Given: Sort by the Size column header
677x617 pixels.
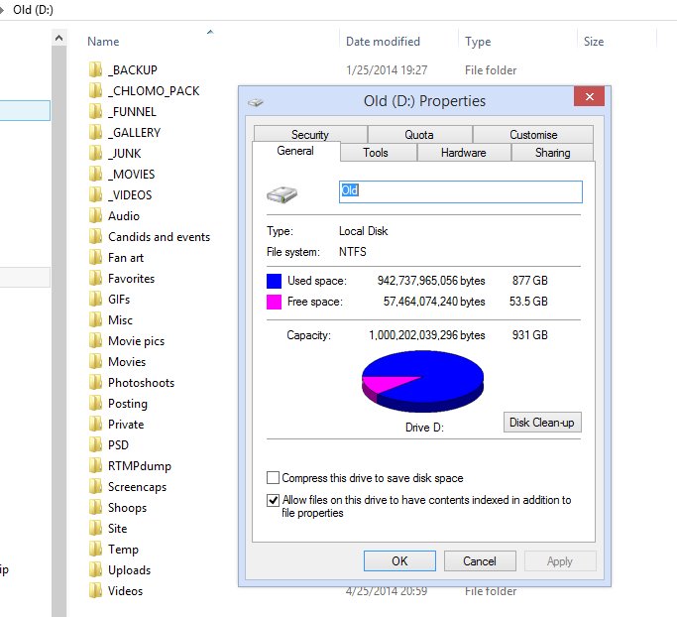Looking at the screenshot, I should (594, 42).
